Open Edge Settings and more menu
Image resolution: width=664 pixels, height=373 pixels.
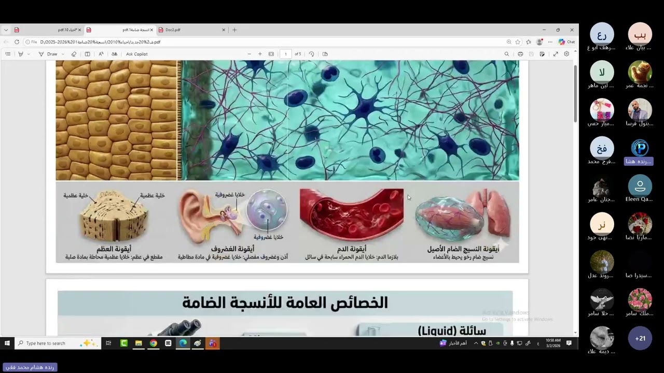pos(550,42)
